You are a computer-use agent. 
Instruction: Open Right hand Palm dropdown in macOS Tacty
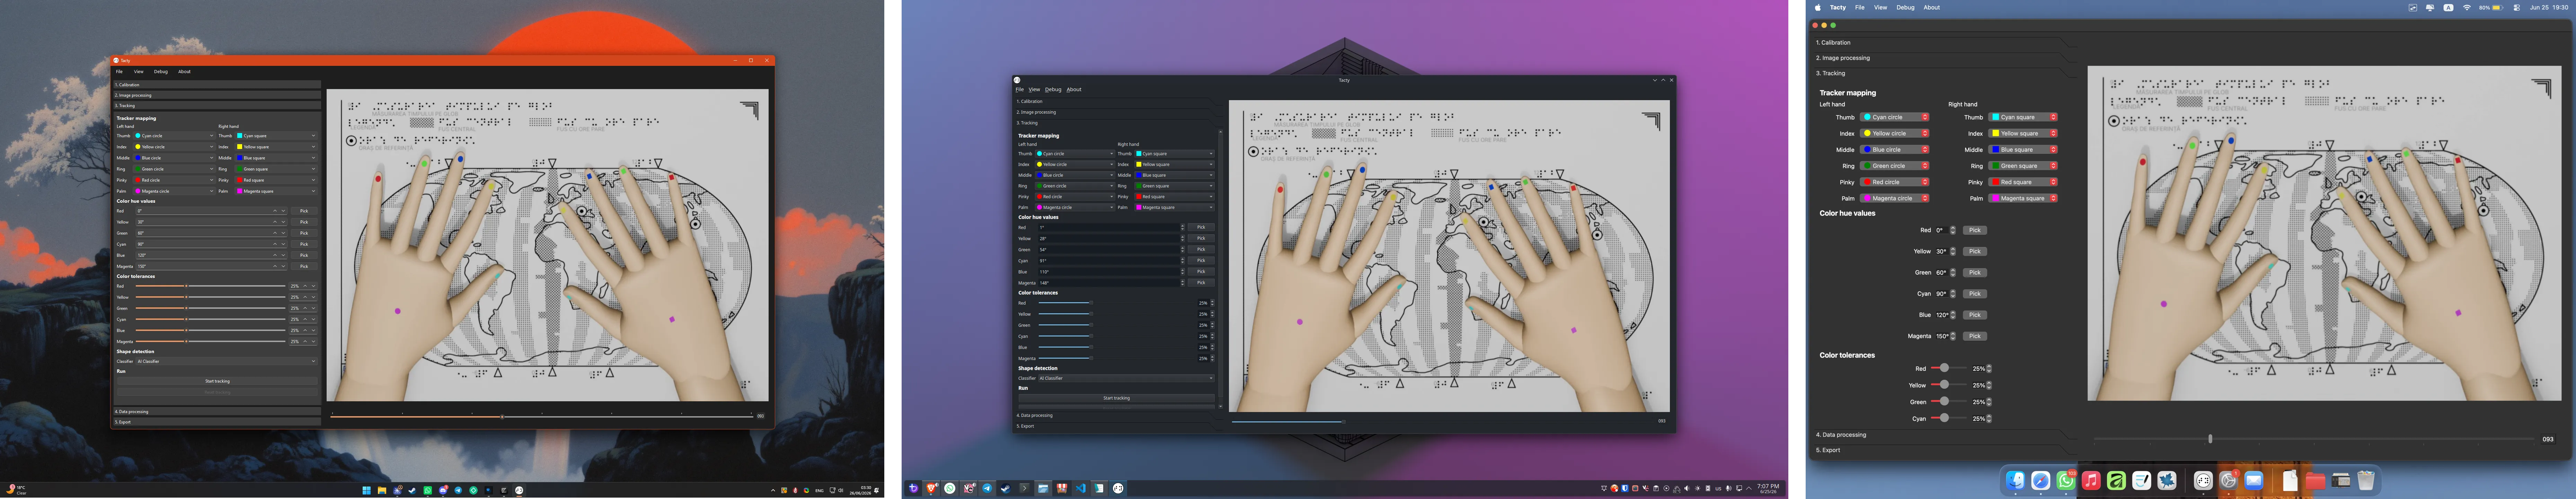[x=2023, y=198]
